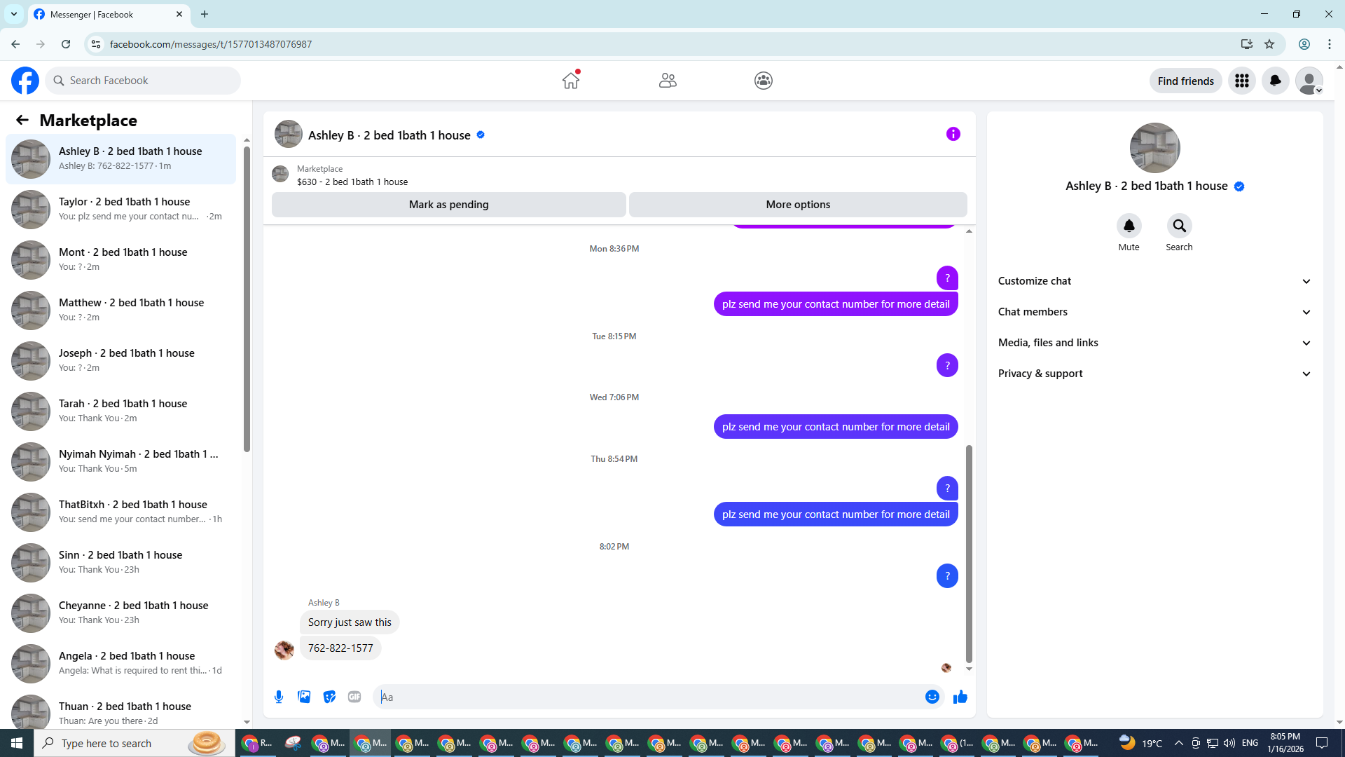
Task: Search in conversation magnifier icon
Action: (x=1179, y=226)
